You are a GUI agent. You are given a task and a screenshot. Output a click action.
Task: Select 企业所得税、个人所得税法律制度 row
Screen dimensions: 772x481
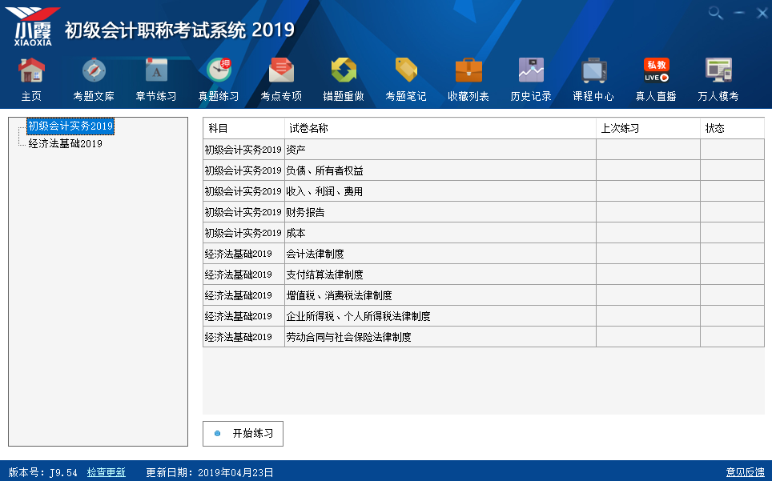coord(484,316)
